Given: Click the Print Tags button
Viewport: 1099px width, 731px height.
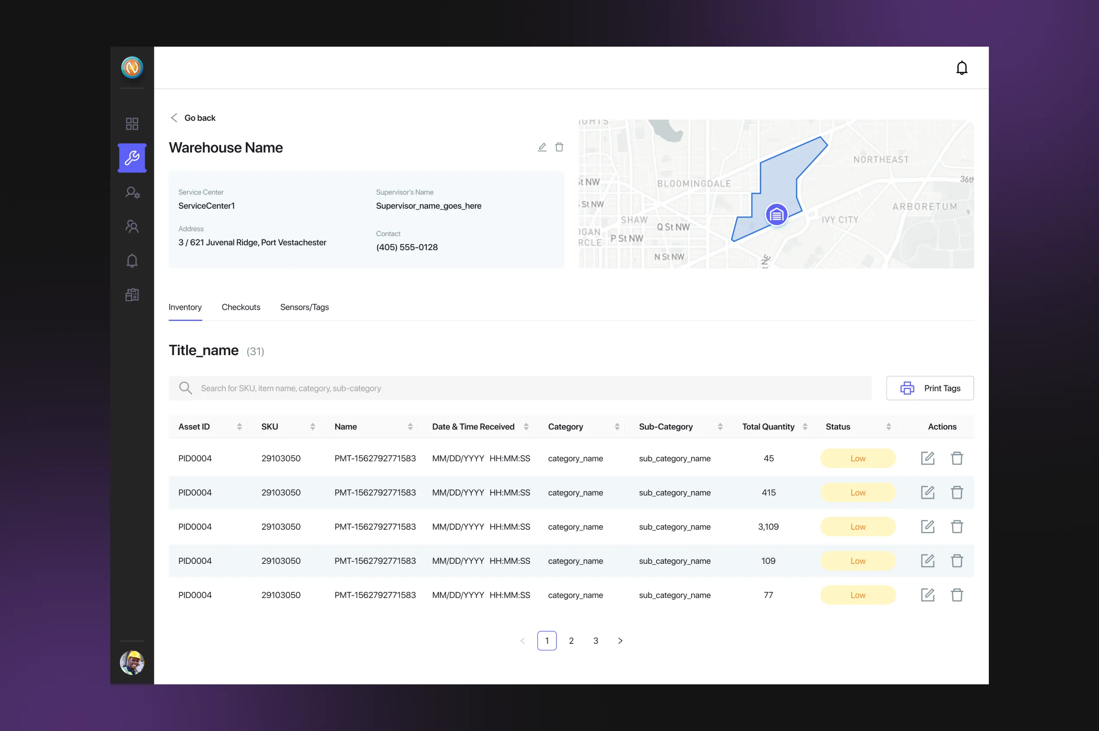Looking at the screenshot, I should coord(929,388).
